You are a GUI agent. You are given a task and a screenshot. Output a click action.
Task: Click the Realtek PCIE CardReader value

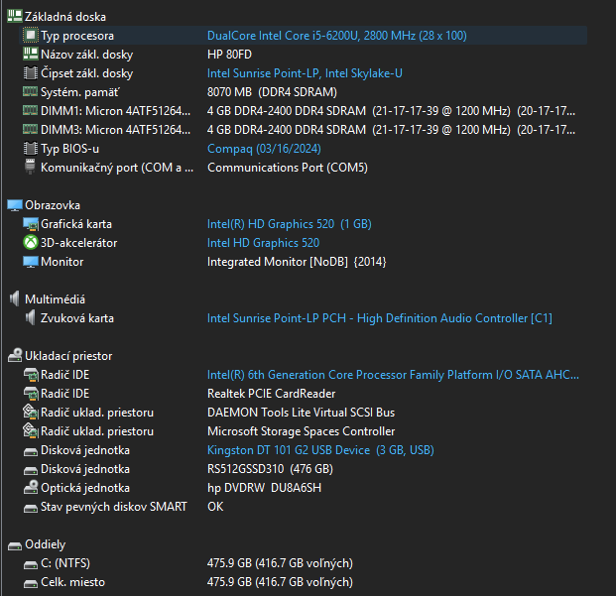(272, 394)
